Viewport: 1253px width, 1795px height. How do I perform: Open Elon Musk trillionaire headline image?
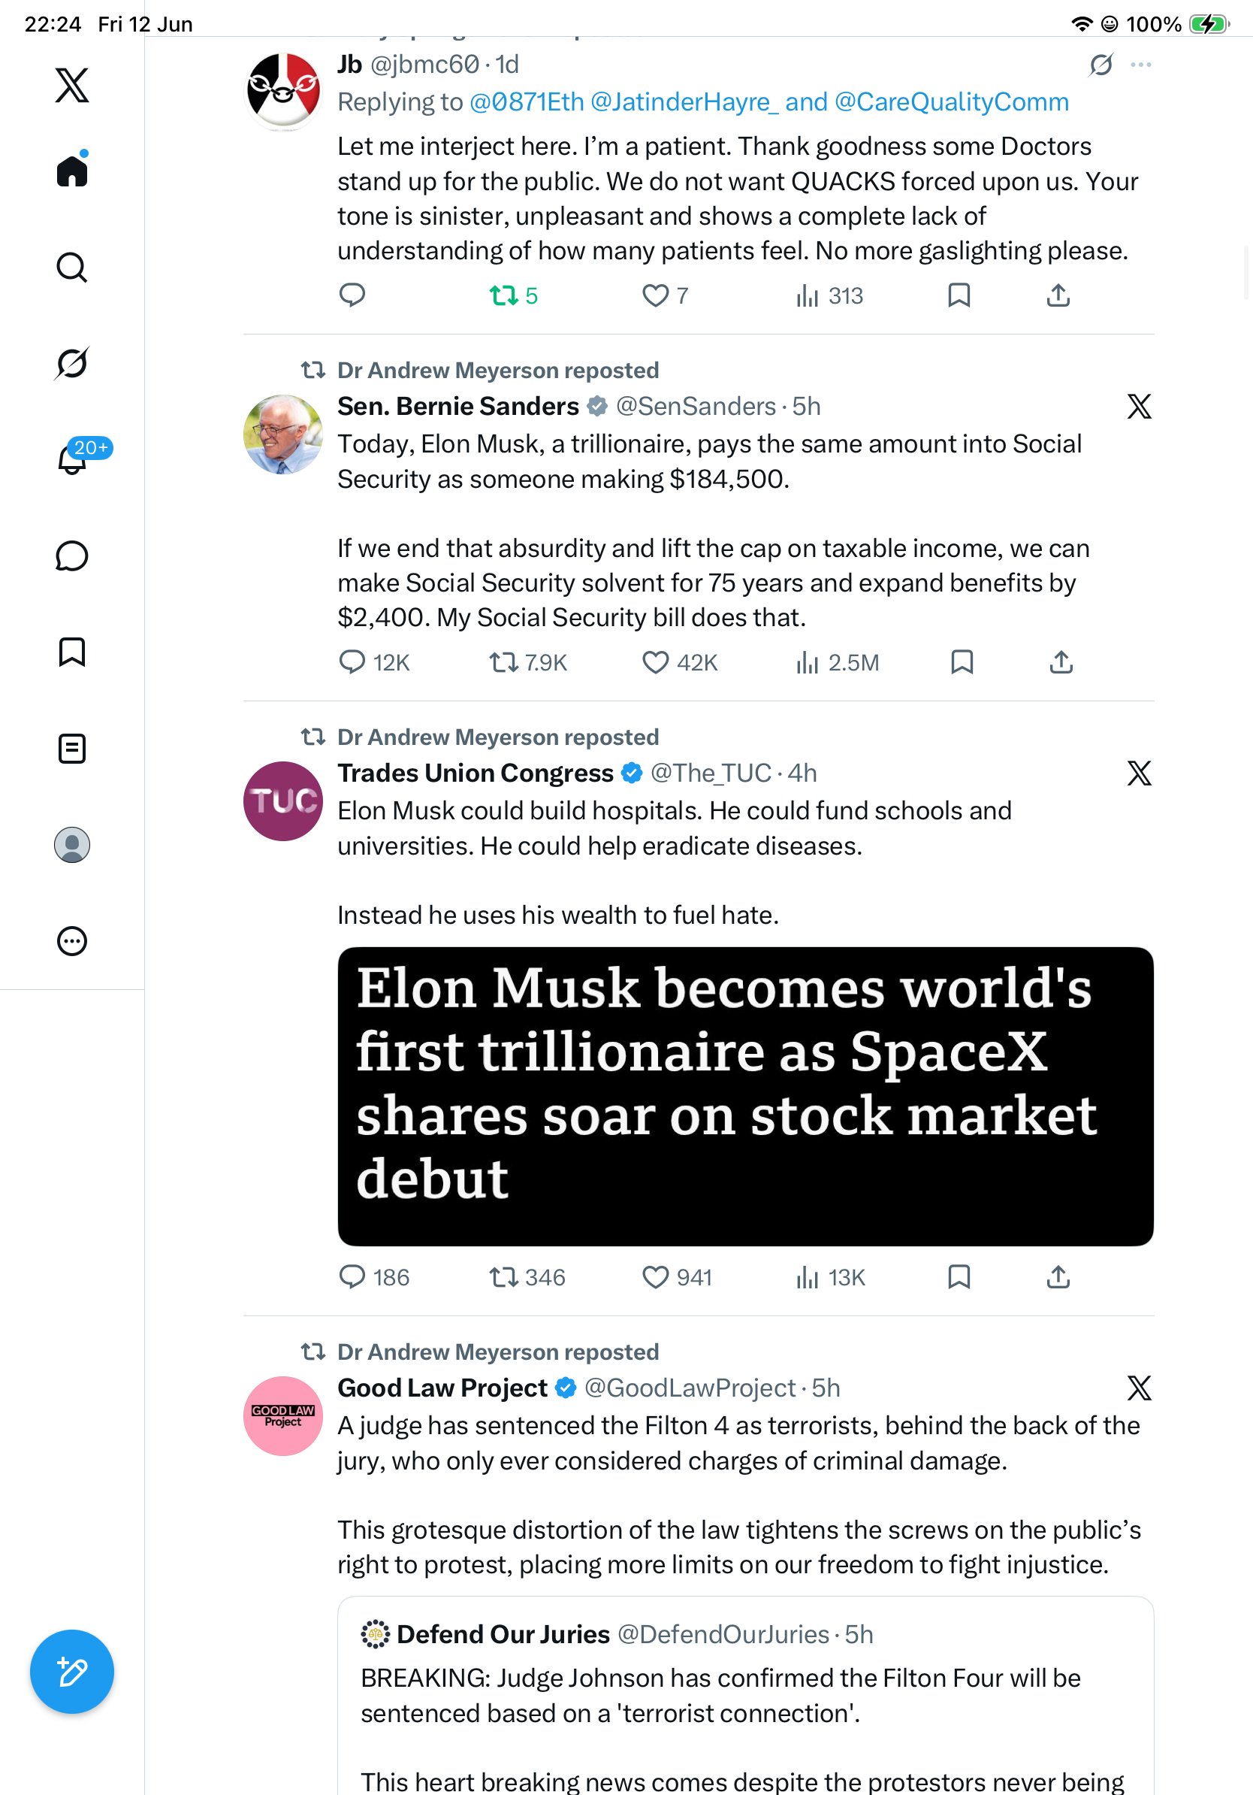pyautogui.click(x=745, y=1096)
